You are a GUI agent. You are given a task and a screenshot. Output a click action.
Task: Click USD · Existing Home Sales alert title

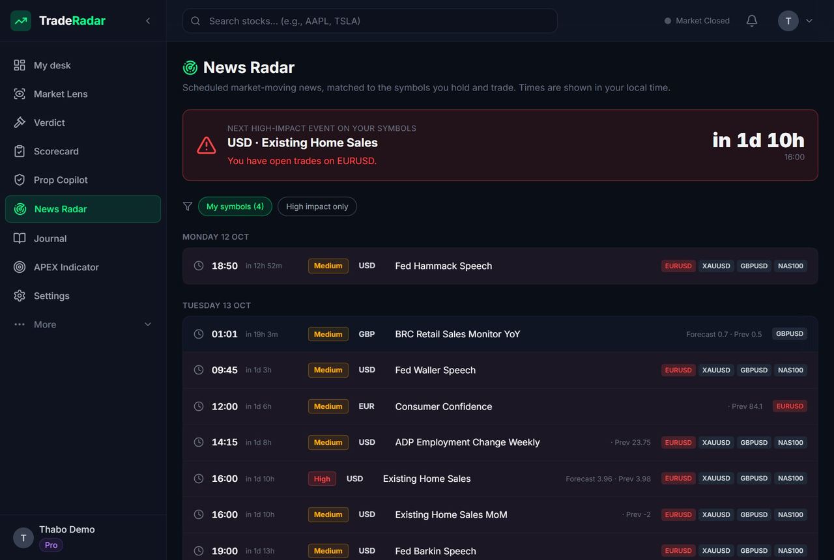point(302,143)
